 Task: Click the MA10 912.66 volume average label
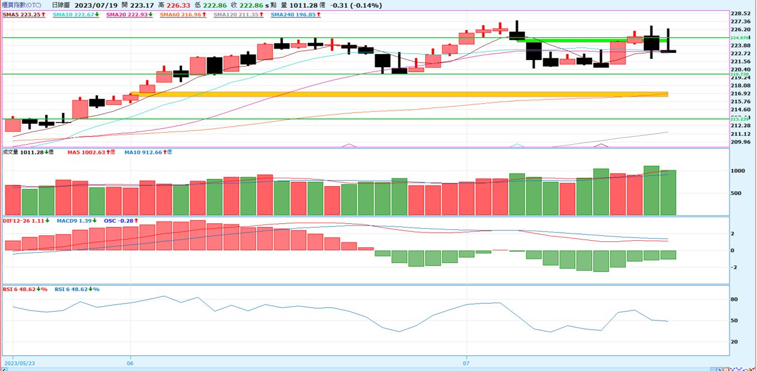(148, 152)
